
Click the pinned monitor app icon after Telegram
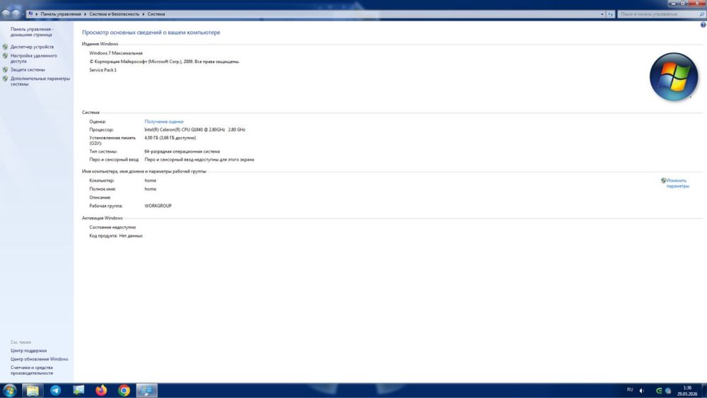coord(78,390)
